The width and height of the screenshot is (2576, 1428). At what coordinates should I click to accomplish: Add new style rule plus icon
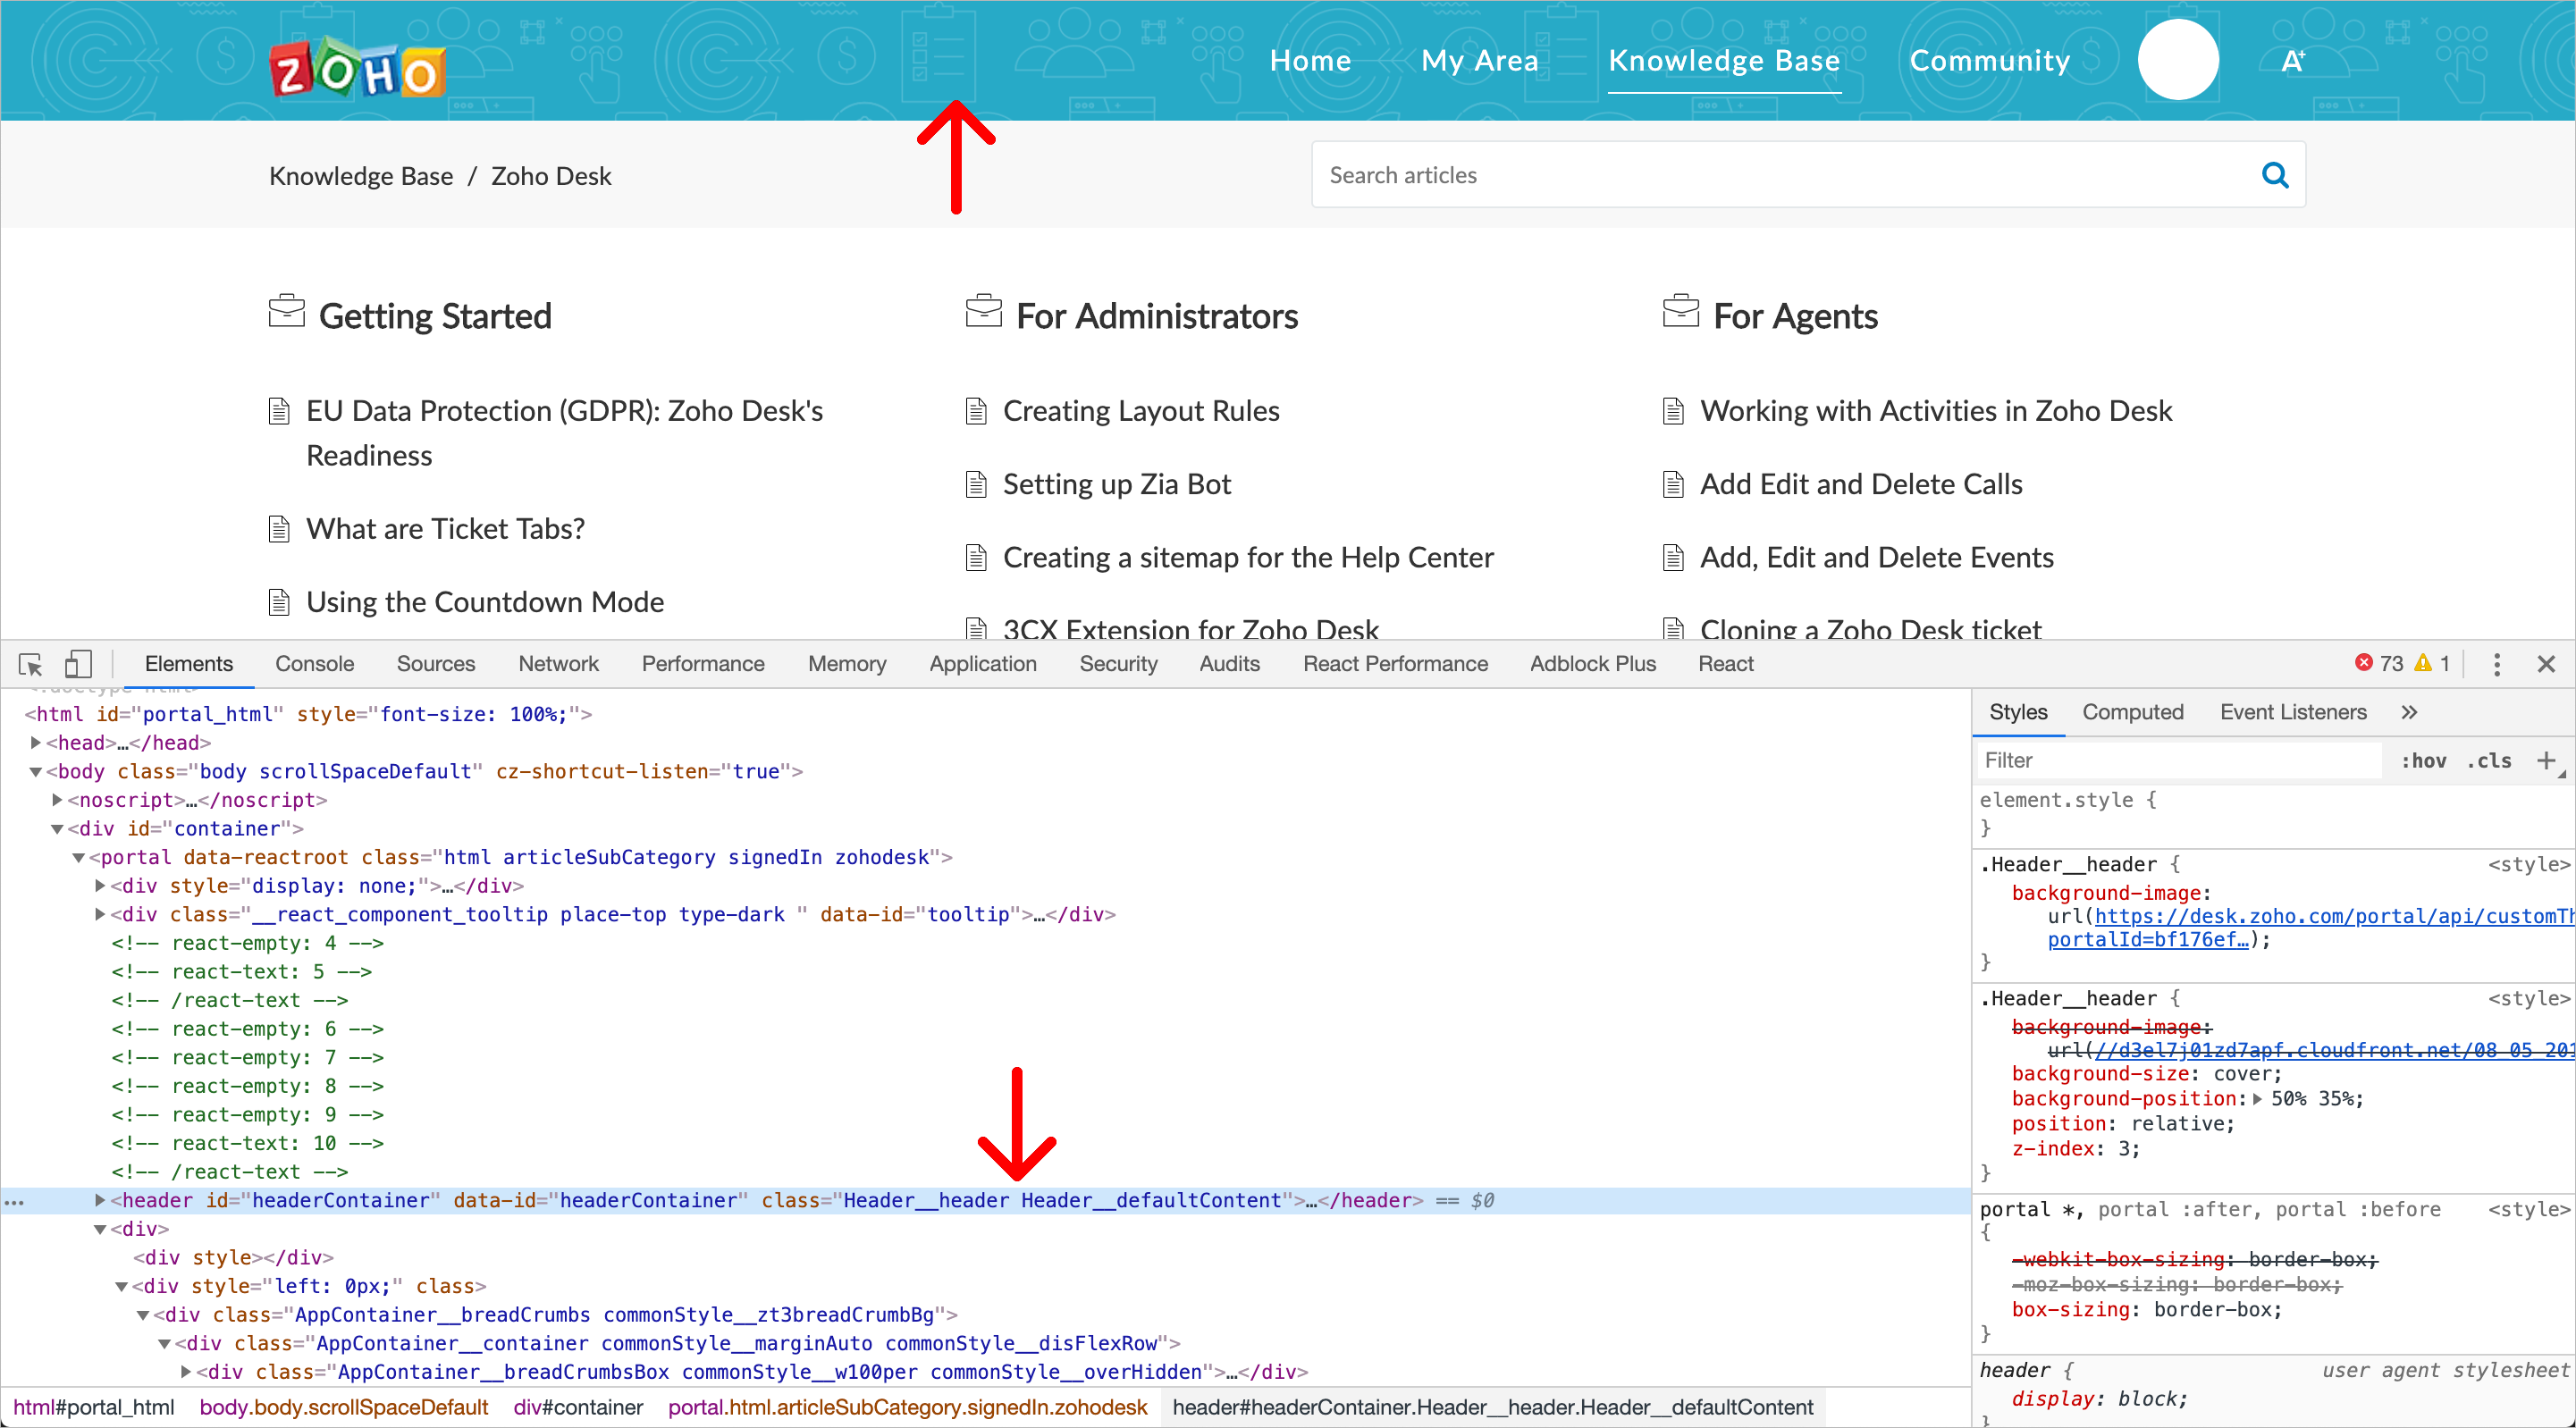(2546, 760)
